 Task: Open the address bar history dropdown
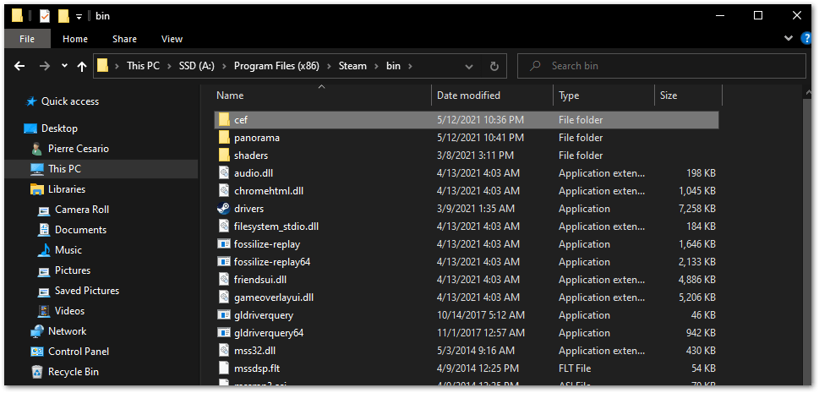(469, 67)
